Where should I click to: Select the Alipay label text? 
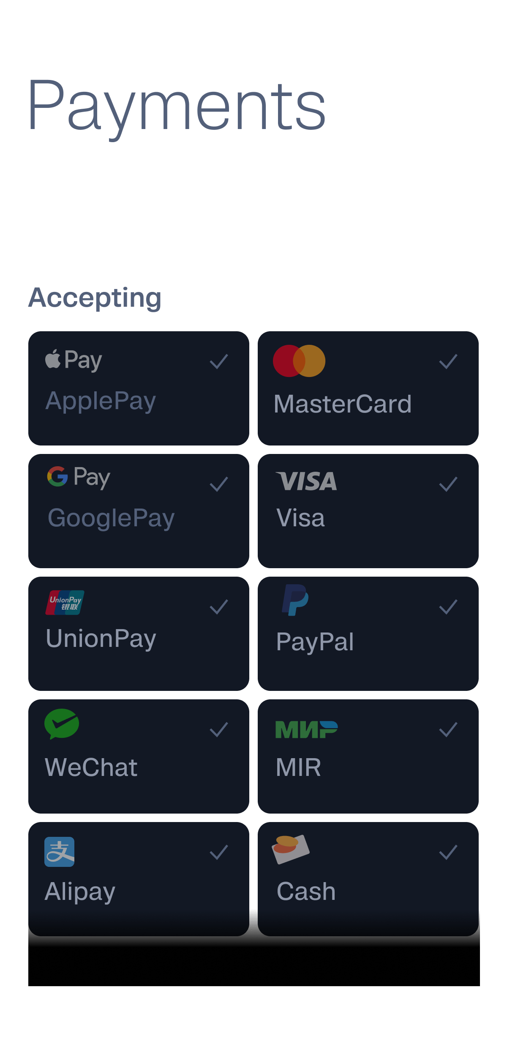point(80,891)
